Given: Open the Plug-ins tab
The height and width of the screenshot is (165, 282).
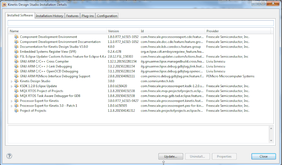Looking at the screenshot, I should pyautogui.click(x=88, y=16).
